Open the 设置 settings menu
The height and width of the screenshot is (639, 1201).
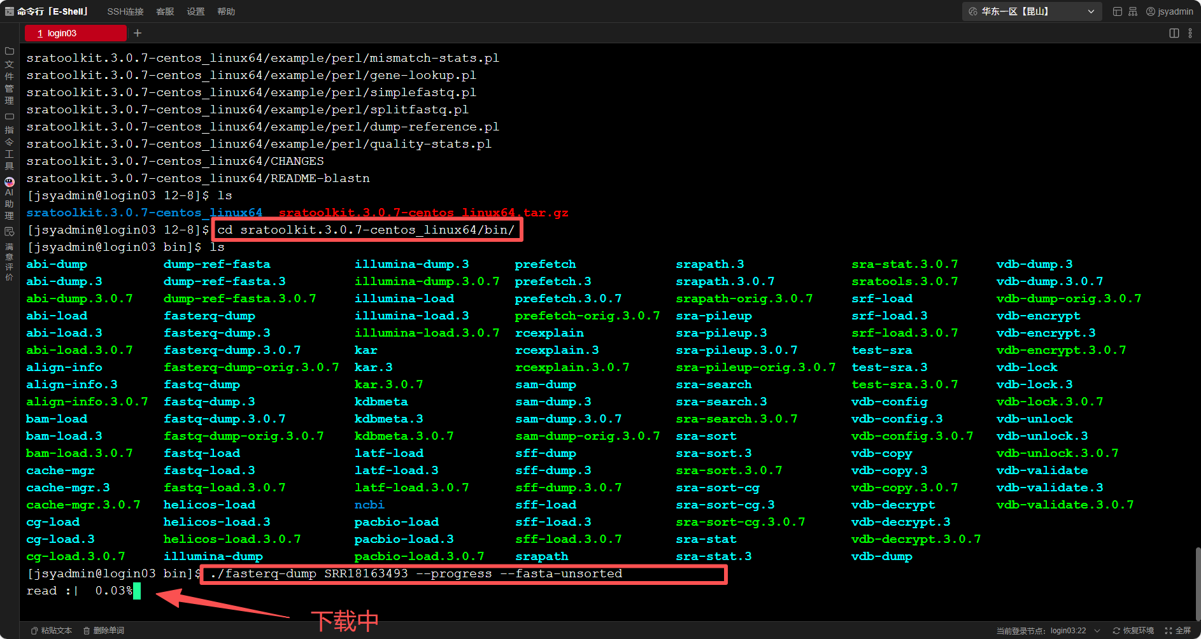tap(195, 11)
